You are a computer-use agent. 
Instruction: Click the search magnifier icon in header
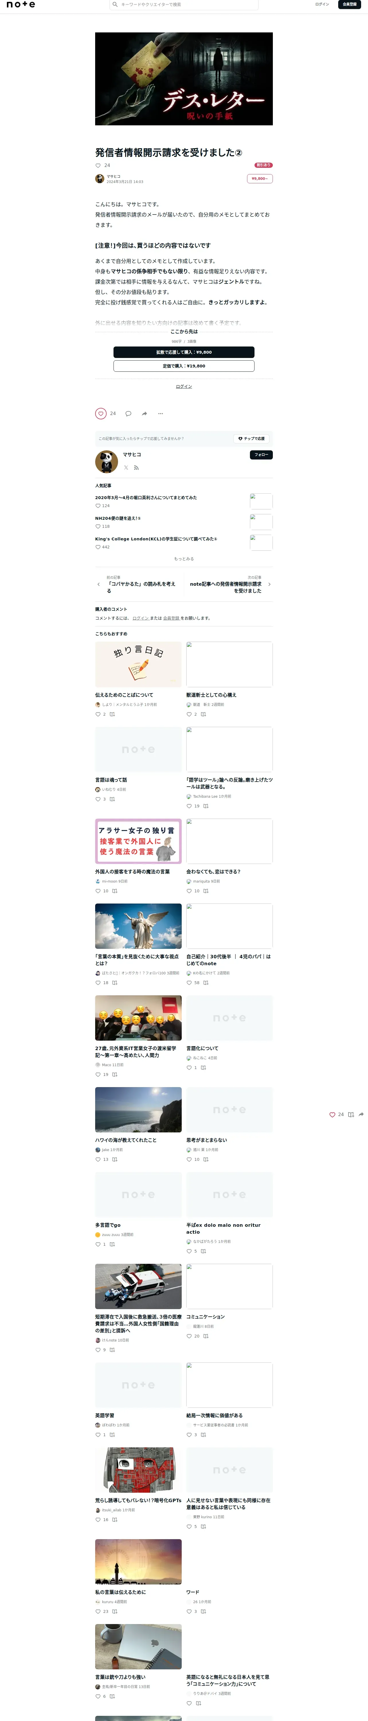115,5
